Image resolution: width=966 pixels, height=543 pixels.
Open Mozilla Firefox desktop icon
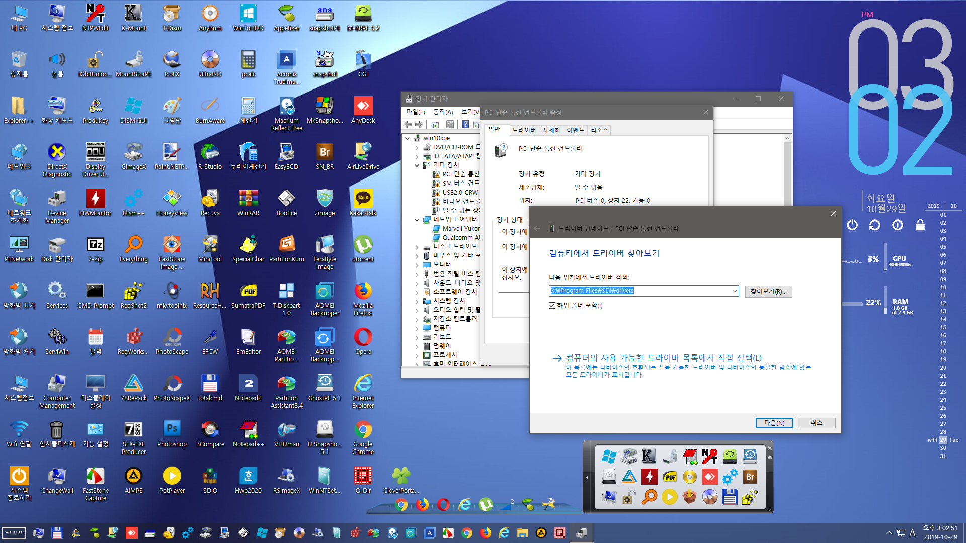[x=363, y=299]
